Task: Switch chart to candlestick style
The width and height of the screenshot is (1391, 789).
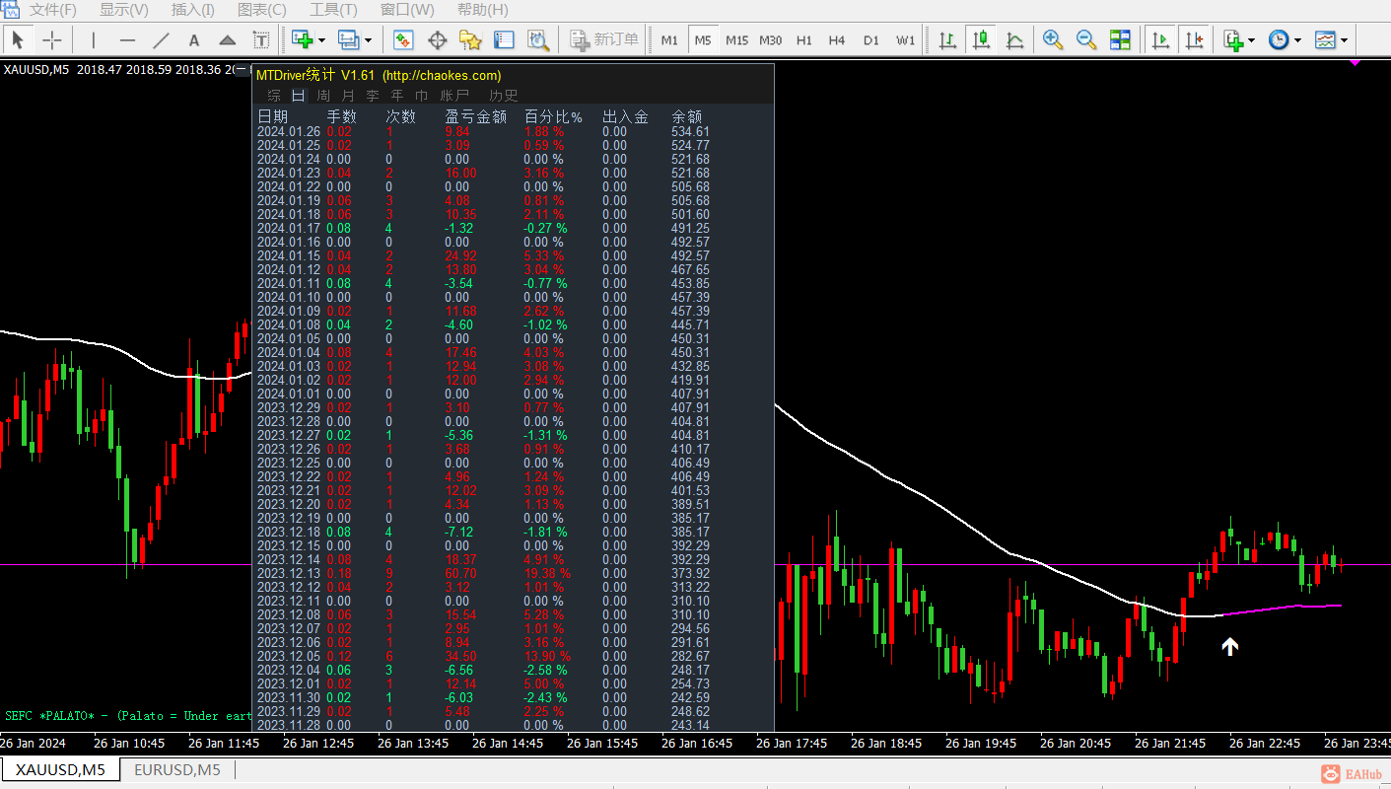Action: click(x=981, y=40)
